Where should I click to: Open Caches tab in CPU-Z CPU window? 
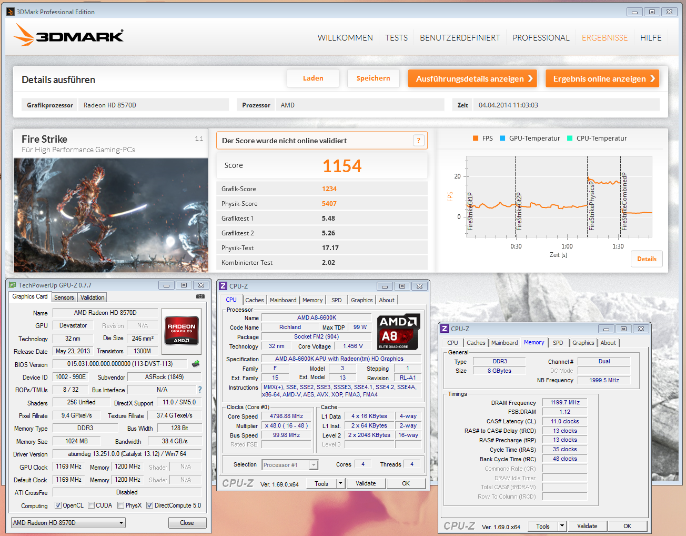coord(255,300)
